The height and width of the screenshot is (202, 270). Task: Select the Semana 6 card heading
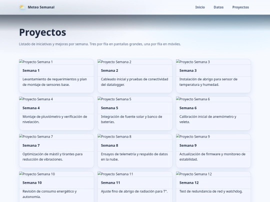[188, 108]
